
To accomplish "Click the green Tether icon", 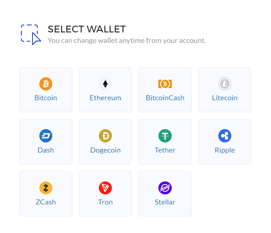I will (165, 136).
